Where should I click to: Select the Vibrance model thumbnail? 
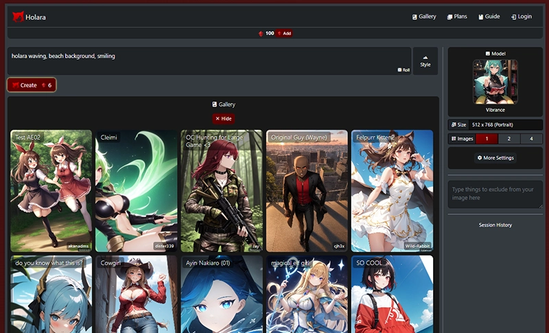[495, 82]
